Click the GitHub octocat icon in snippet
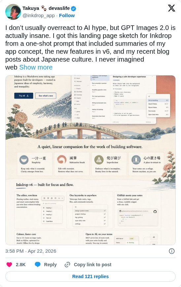The height and width of the screenshot is (287, 181). [155, 212]
